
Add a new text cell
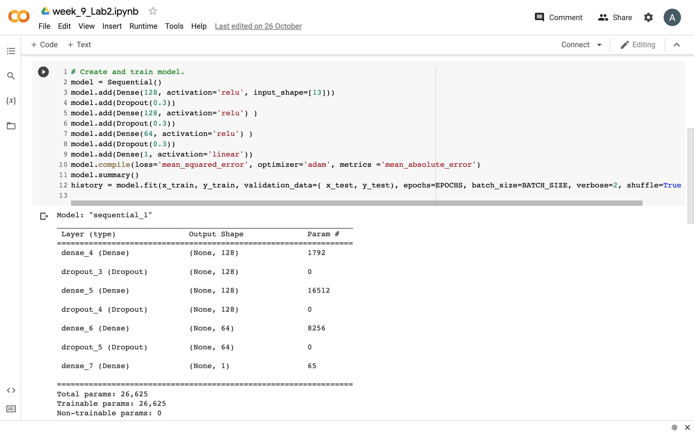tap(79, 44)
